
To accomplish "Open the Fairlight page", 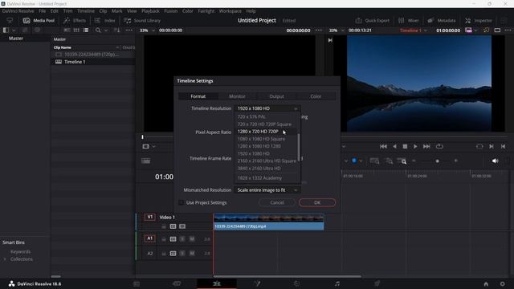I will (x=337, y=283).
